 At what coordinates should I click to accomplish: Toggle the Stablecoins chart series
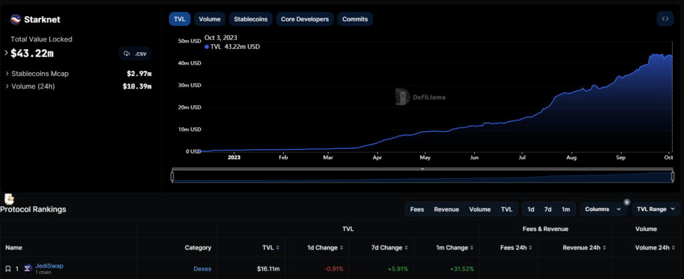(250, 19)
